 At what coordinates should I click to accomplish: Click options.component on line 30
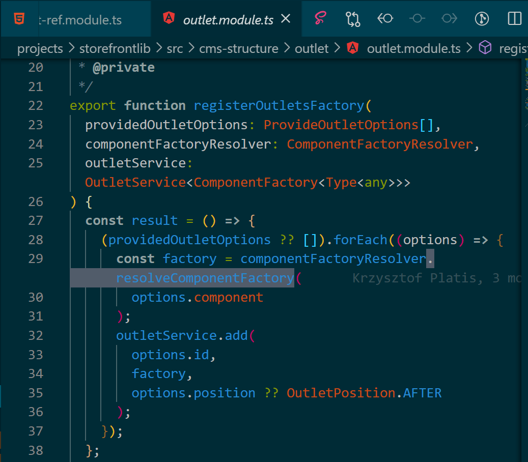click(x=198, y=298)
